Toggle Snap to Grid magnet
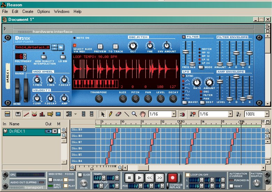272x192 pixels. (x=182, y=114)
